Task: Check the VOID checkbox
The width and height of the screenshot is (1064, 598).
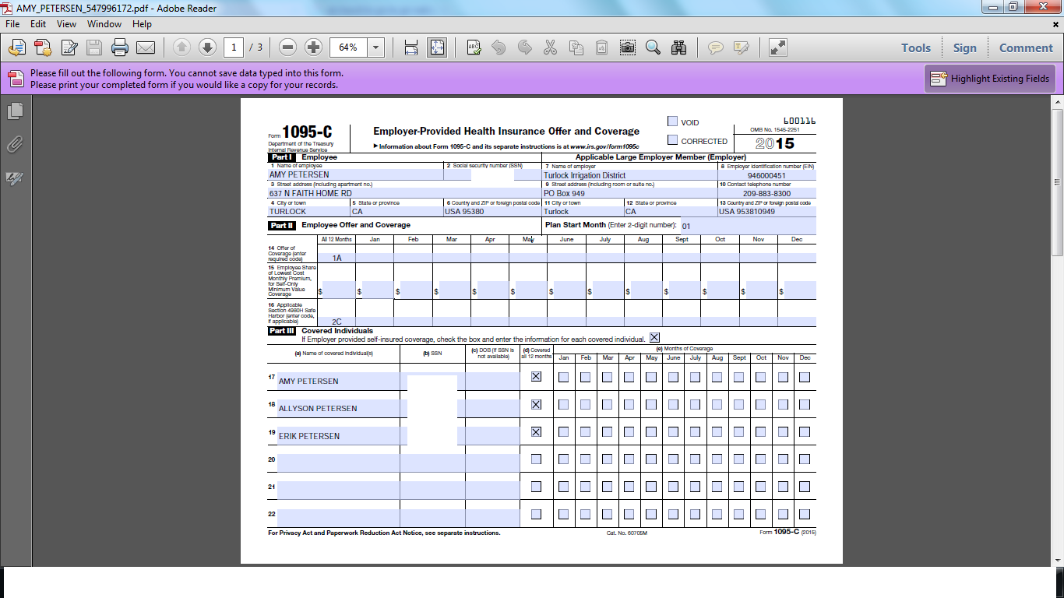Action: [x=672, y=121]
